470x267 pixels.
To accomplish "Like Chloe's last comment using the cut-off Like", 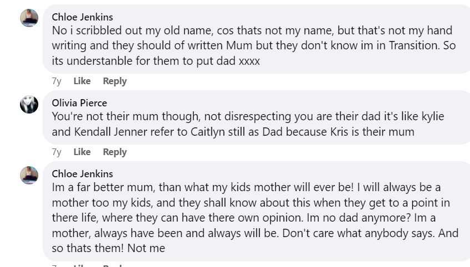I will point(82,265).
